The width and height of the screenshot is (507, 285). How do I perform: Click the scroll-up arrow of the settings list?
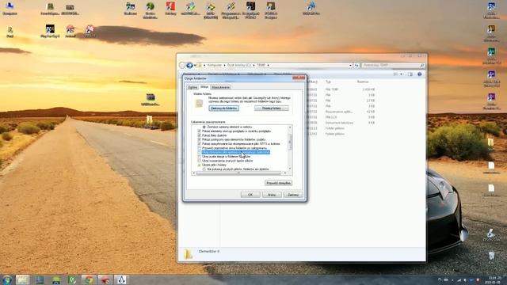coord(290,127)
